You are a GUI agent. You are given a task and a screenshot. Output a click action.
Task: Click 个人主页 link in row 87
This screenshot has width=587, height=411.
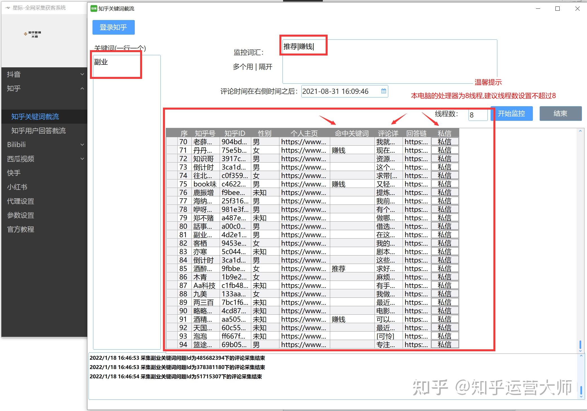(304, 285)
